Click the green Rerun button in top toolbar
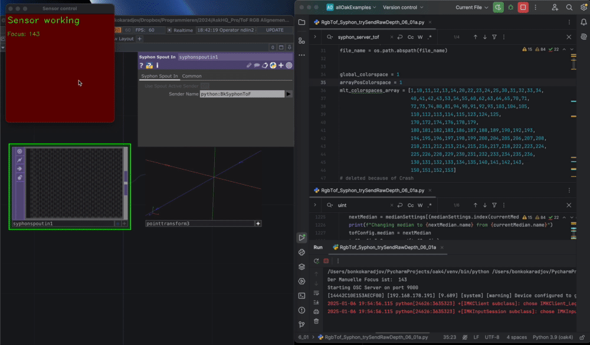 pyautogui.click(x=499, y=8)
